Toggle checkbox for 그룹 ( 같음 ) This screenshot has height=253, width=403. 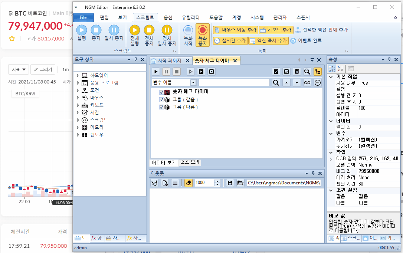tap(161, 100)
